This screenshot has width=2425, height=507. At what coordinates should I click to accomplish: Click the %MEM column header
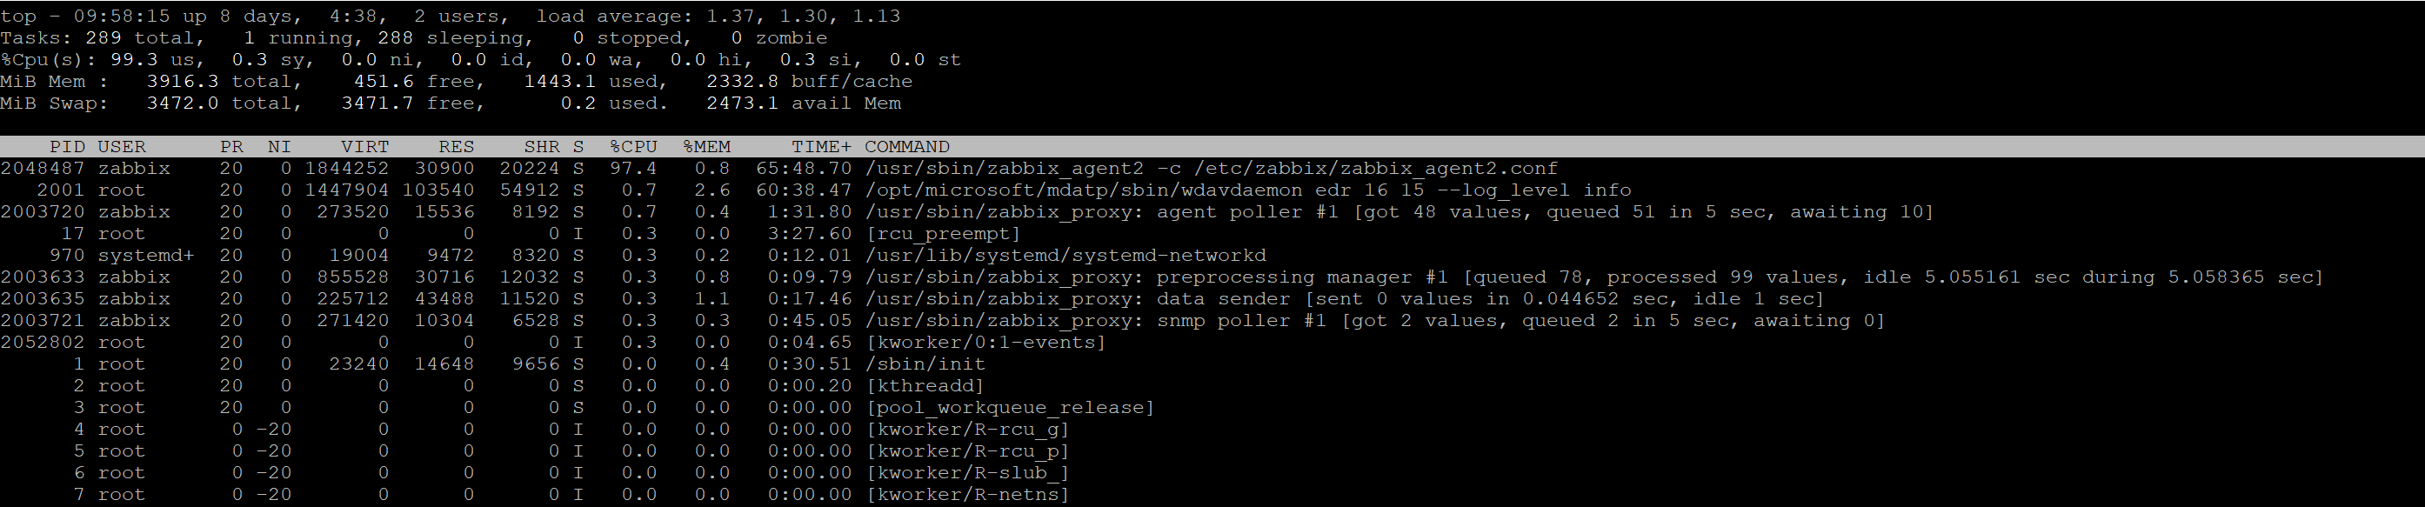pos(707,147)
